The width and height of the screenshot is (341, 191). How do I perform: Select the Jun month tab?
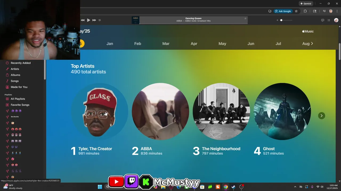[x=251, y=44]
